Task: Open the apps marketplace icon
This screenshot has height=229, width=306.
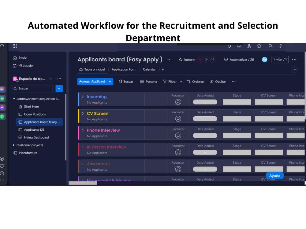Action: click(x=259, y=46)
